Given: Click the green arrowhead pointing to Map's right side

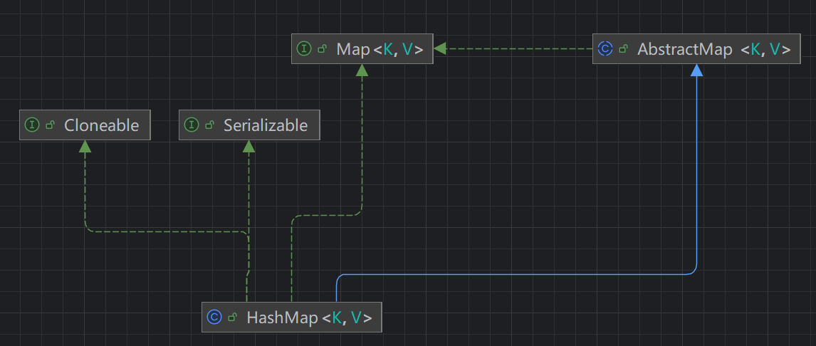Looking at the screenshot, I should point(440,49).
